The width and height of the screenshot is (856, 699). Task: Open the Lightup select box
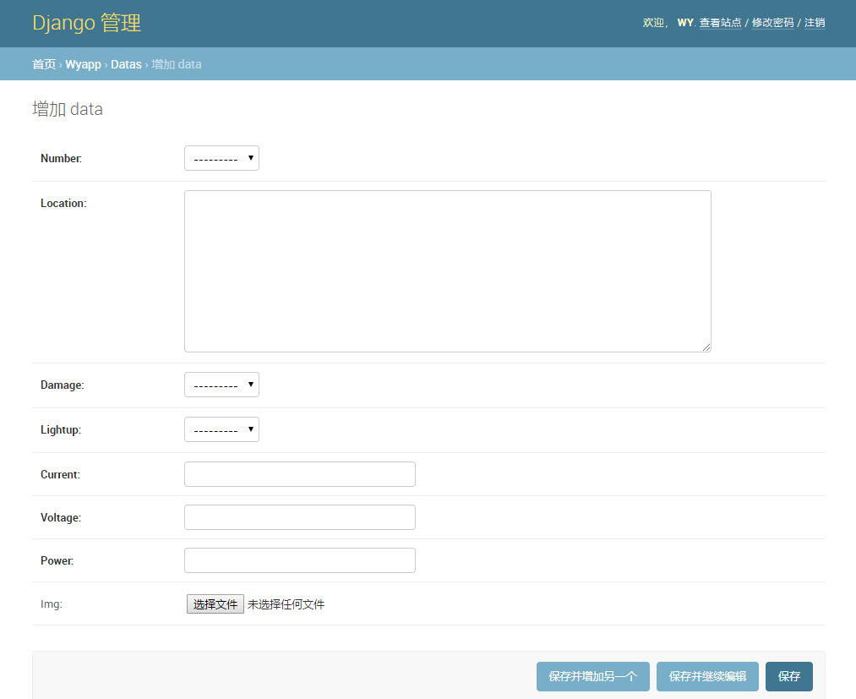pos(221,429)
